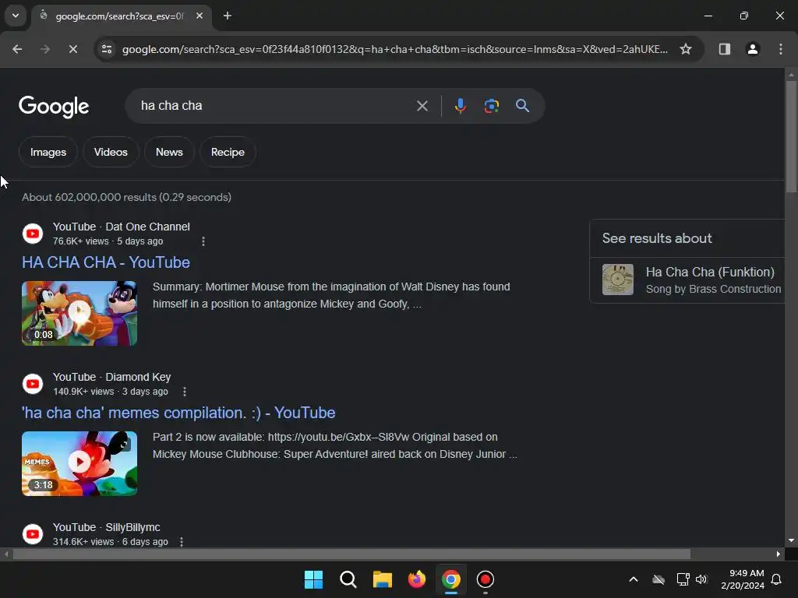Click YouTube favicon of Diamond Key result

[x=33, y=384]
